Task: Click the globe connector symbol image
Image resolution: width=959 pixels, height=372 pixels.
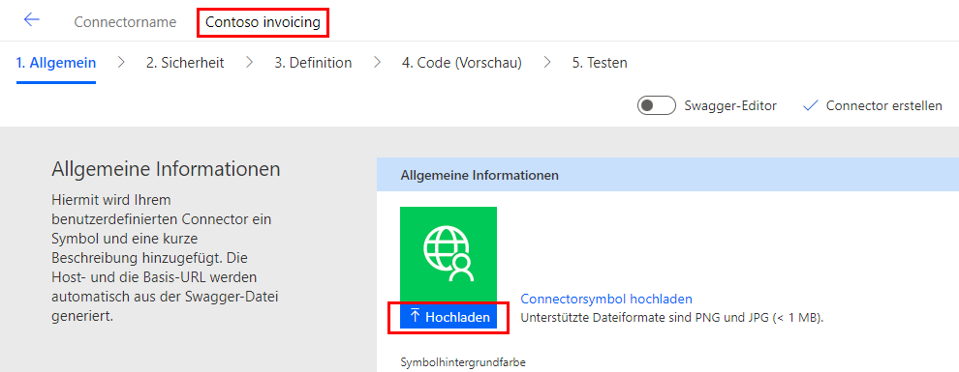Action: click(x=449, y=256)
